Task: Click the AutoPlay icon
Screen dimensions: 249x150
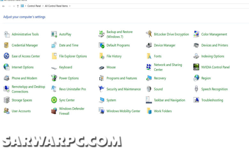Action: click(54, 34)
